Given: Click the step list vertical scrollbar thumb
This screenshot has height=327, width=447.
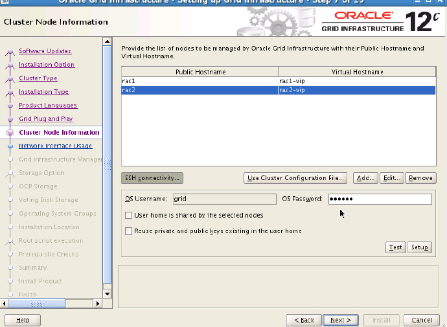Looking at the screenshot, I should point(107,164).
